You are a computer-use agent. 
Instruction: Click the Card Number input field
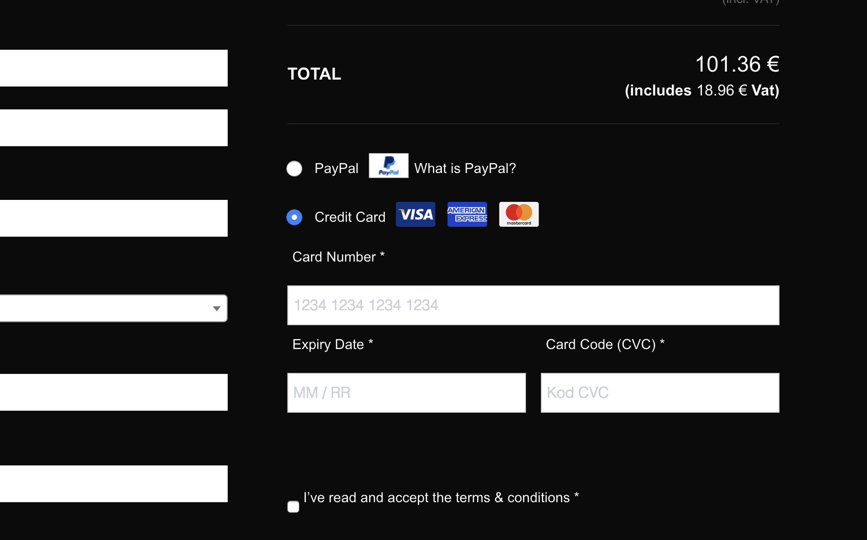[x=533, y=305]
